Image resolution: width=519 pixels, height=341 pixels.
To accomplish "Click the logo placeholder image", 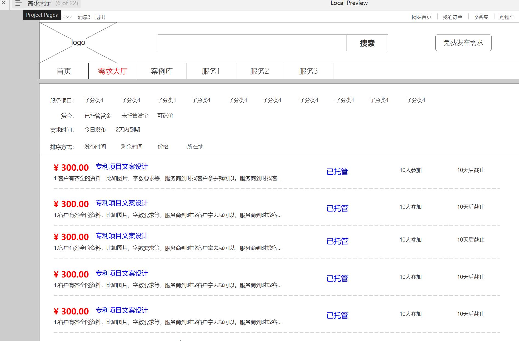I will tap(78, 42).
